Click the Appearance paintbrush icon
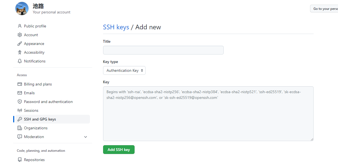The width and height of the screenshot is (338, 166). (19, 44)
